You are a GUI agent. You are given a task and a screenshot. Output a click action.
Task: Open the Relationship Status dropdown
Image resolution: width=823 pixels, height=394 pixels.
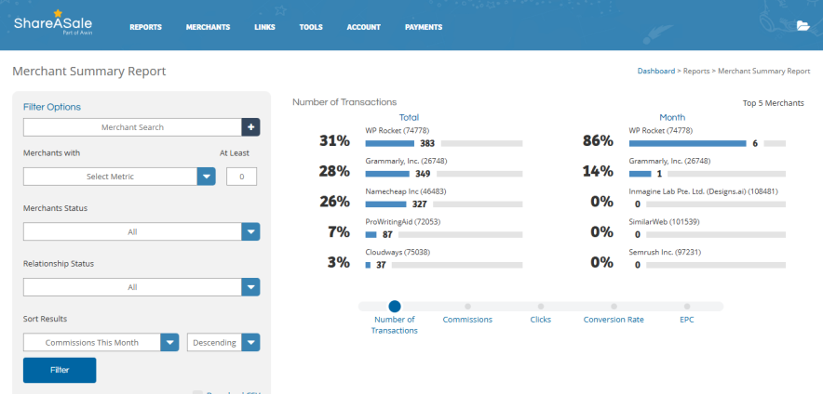(x=250, y=287)
